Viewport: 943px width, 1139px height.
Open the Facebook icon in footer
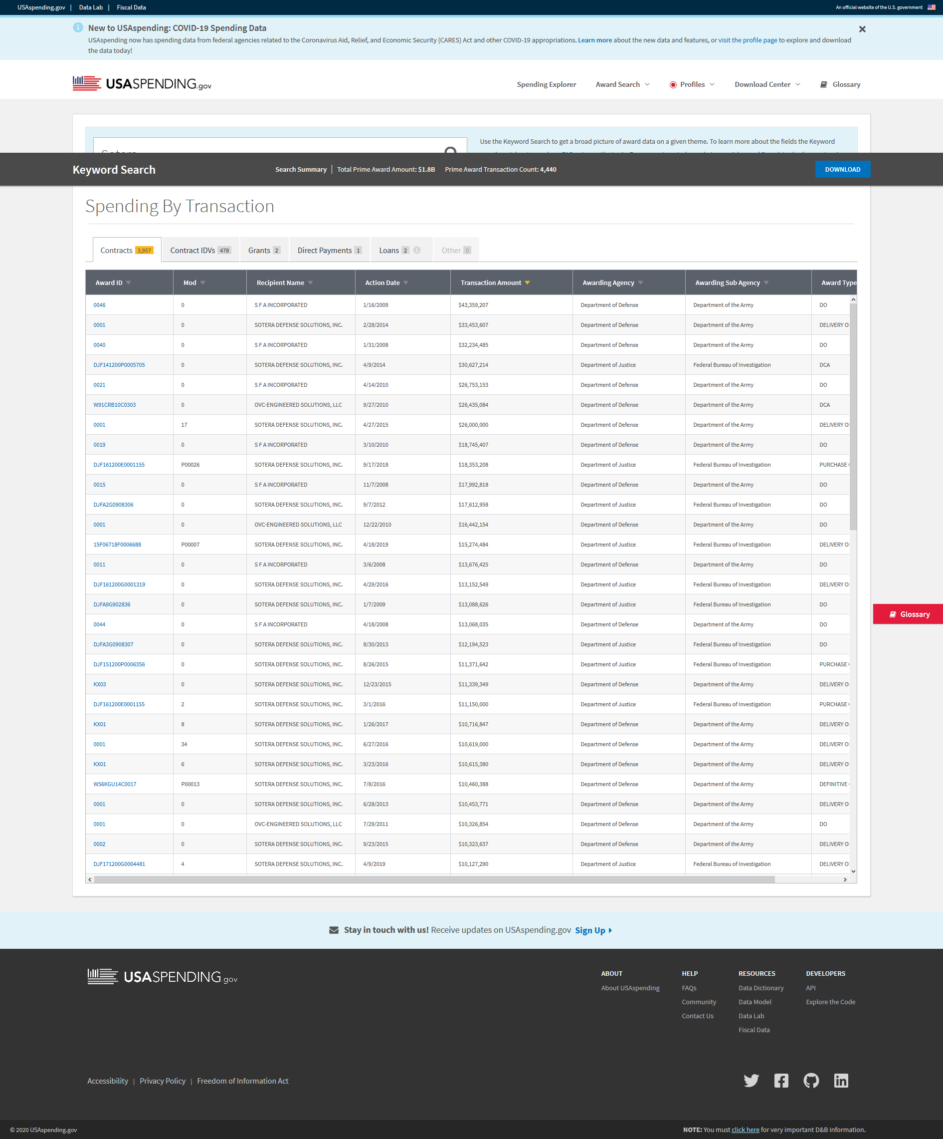tap(781, 1081)
